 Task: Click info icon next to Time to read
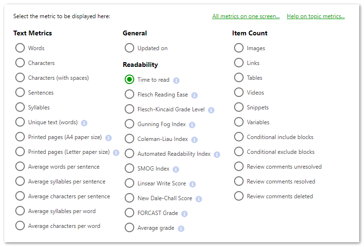176,80
